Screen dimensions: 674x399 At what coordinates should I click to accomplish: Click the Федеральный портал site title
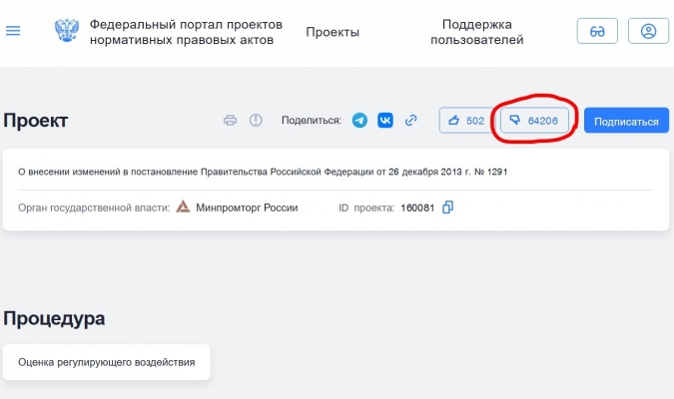click(x=186, y=31)
